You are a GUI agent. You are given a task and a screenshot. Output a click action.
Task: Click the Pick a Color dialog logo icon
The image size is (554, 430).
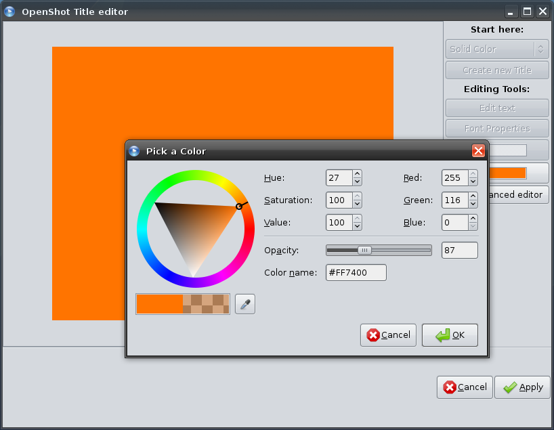coord(134,151)
